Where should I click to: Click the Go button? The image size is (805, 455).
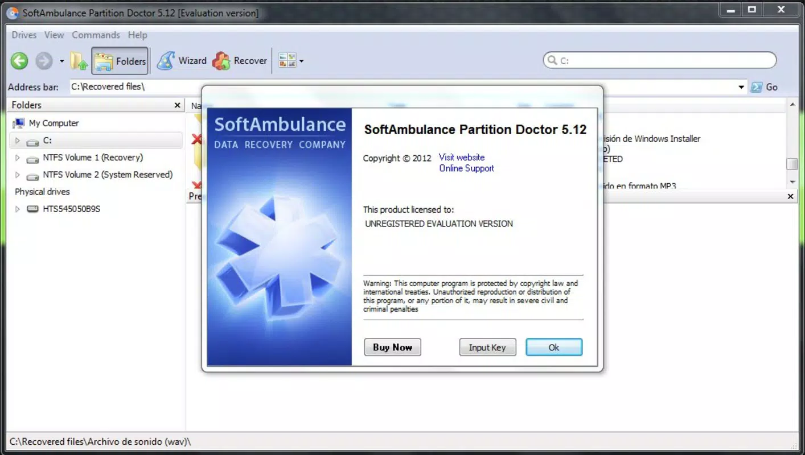764,87
